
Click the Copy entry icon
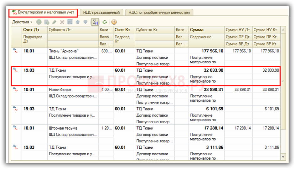tap(47, 22)
